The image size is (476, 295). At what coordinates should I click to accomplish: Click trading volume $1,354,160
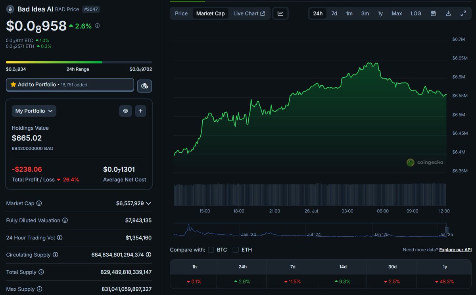coord(138,238)
